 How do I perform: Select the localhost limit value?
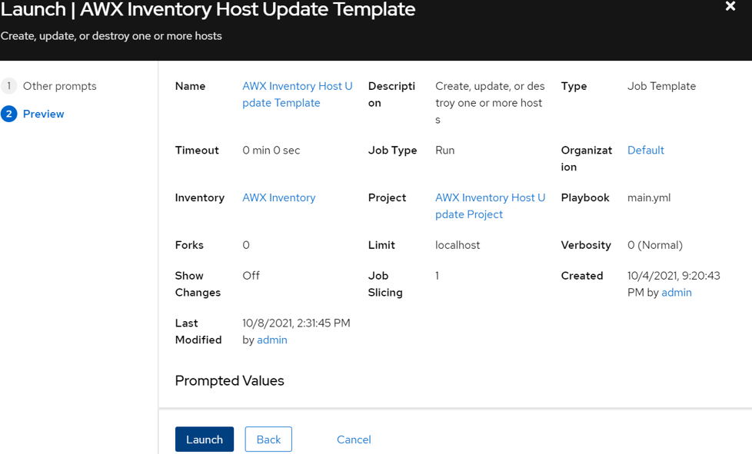[x=458, y=245]
